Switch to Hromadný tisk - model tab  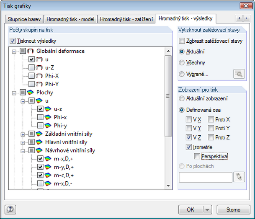point(70,19)
